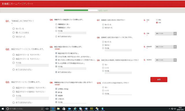Select Q7 知っている option
185x111 pixels.
(x=103, y=25)
